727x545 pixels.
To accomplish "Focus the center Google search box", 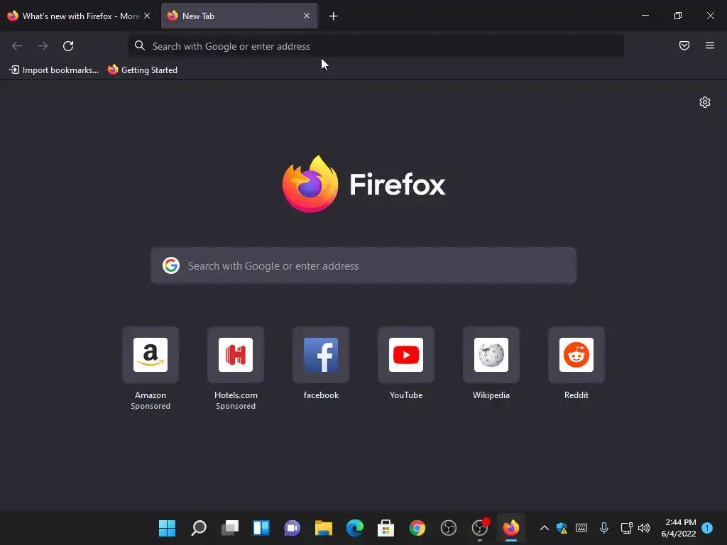I will [x=363, y=265].
